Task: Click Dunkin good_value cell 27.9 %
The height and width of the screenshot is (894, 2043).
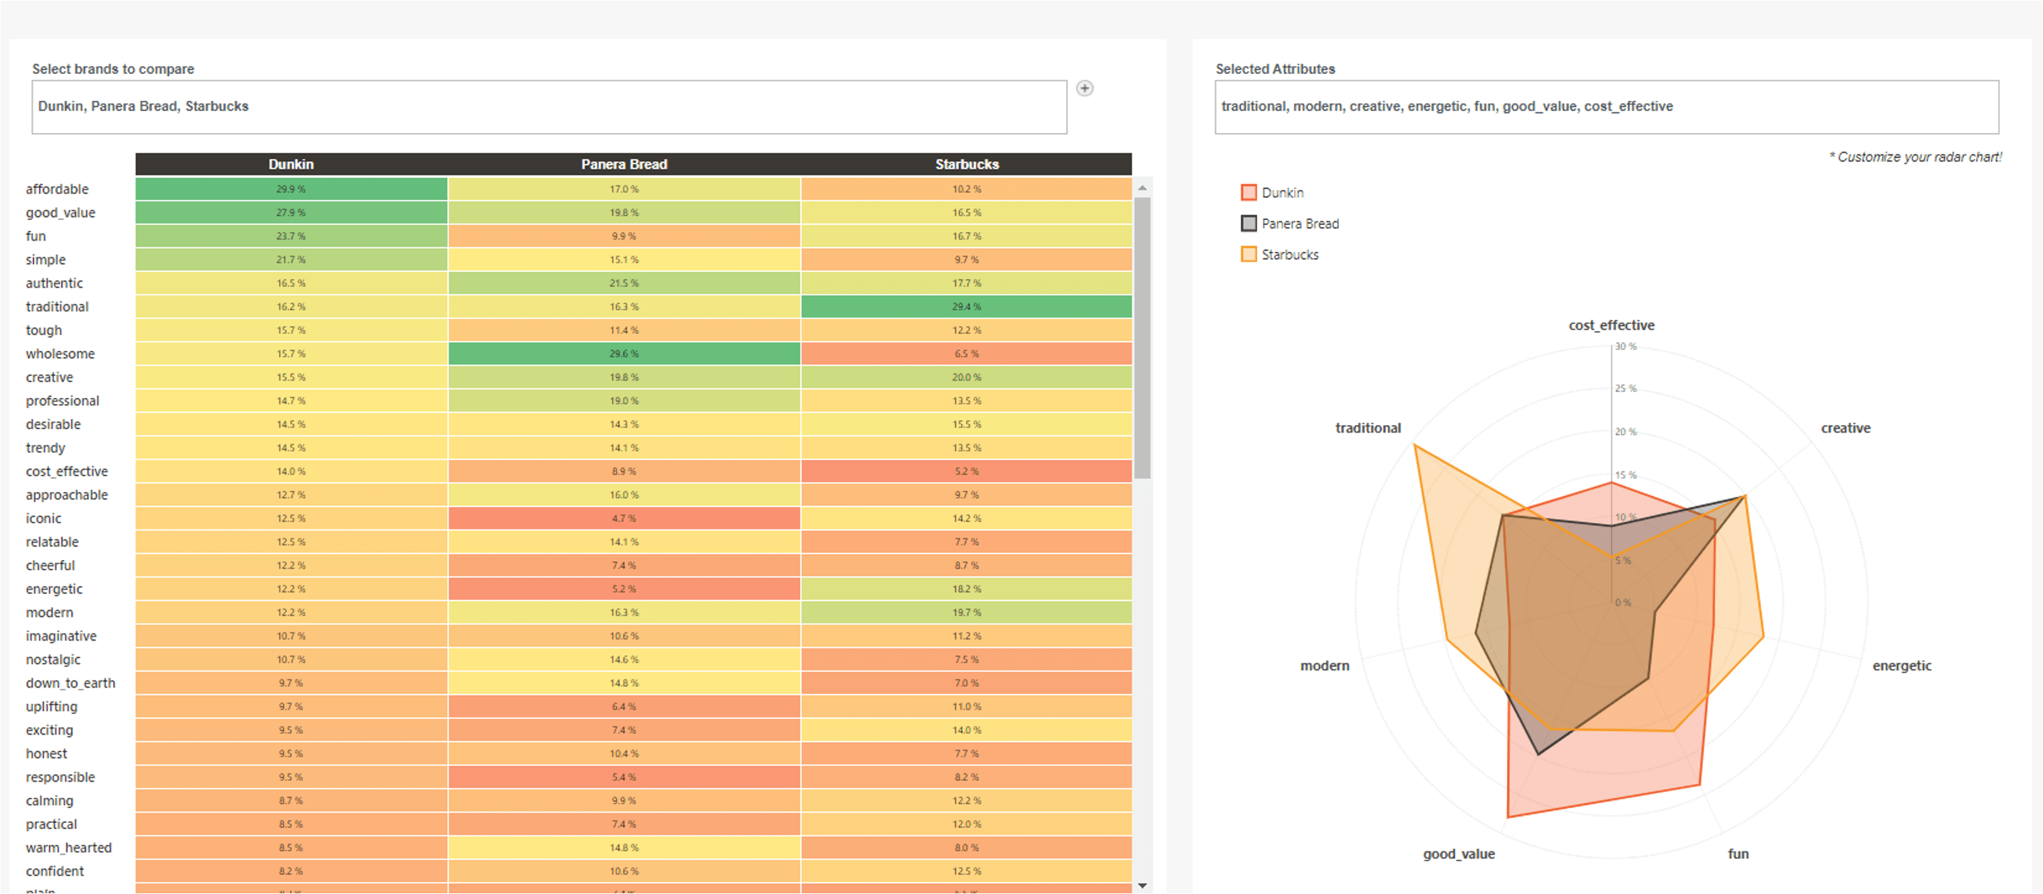Action: tap(291, 213)
